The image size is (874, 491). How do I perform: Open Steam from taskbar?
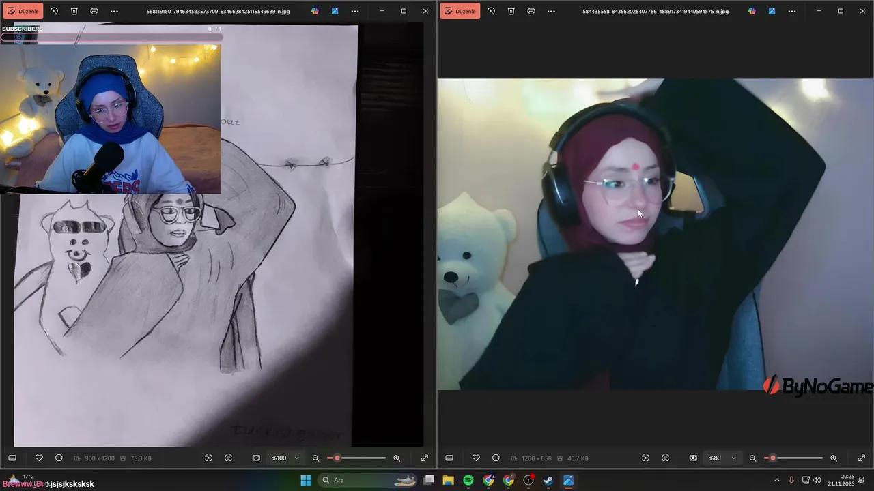(548, 480)
